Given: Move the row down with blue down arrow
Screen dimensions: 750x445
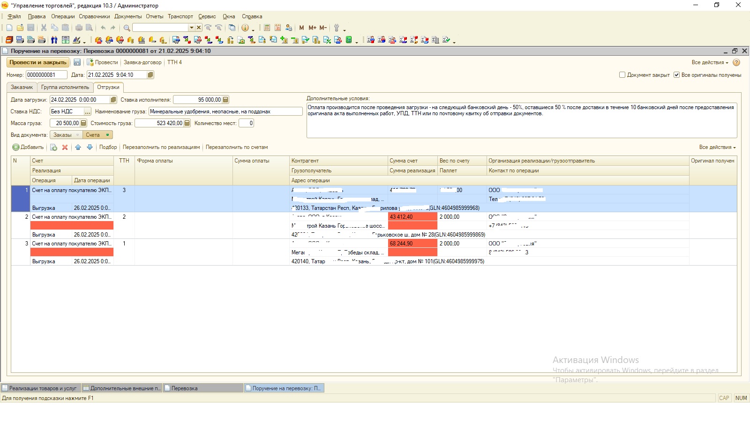Looking at the screenshot, I should pos(90,147).
